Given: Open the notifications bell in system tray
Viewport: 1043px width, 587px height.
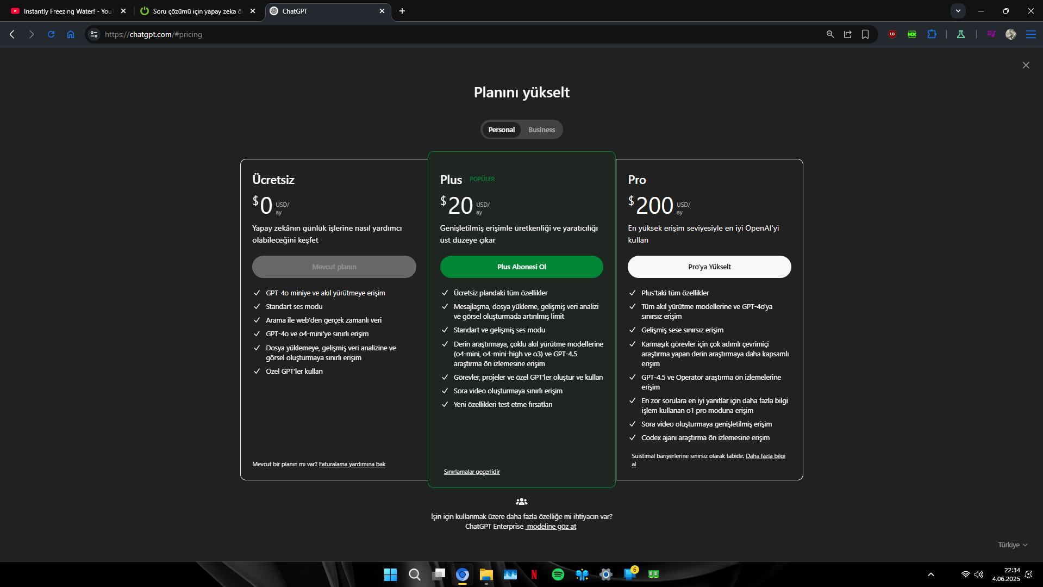Looking at the screenshot, I should (1028, 574).
